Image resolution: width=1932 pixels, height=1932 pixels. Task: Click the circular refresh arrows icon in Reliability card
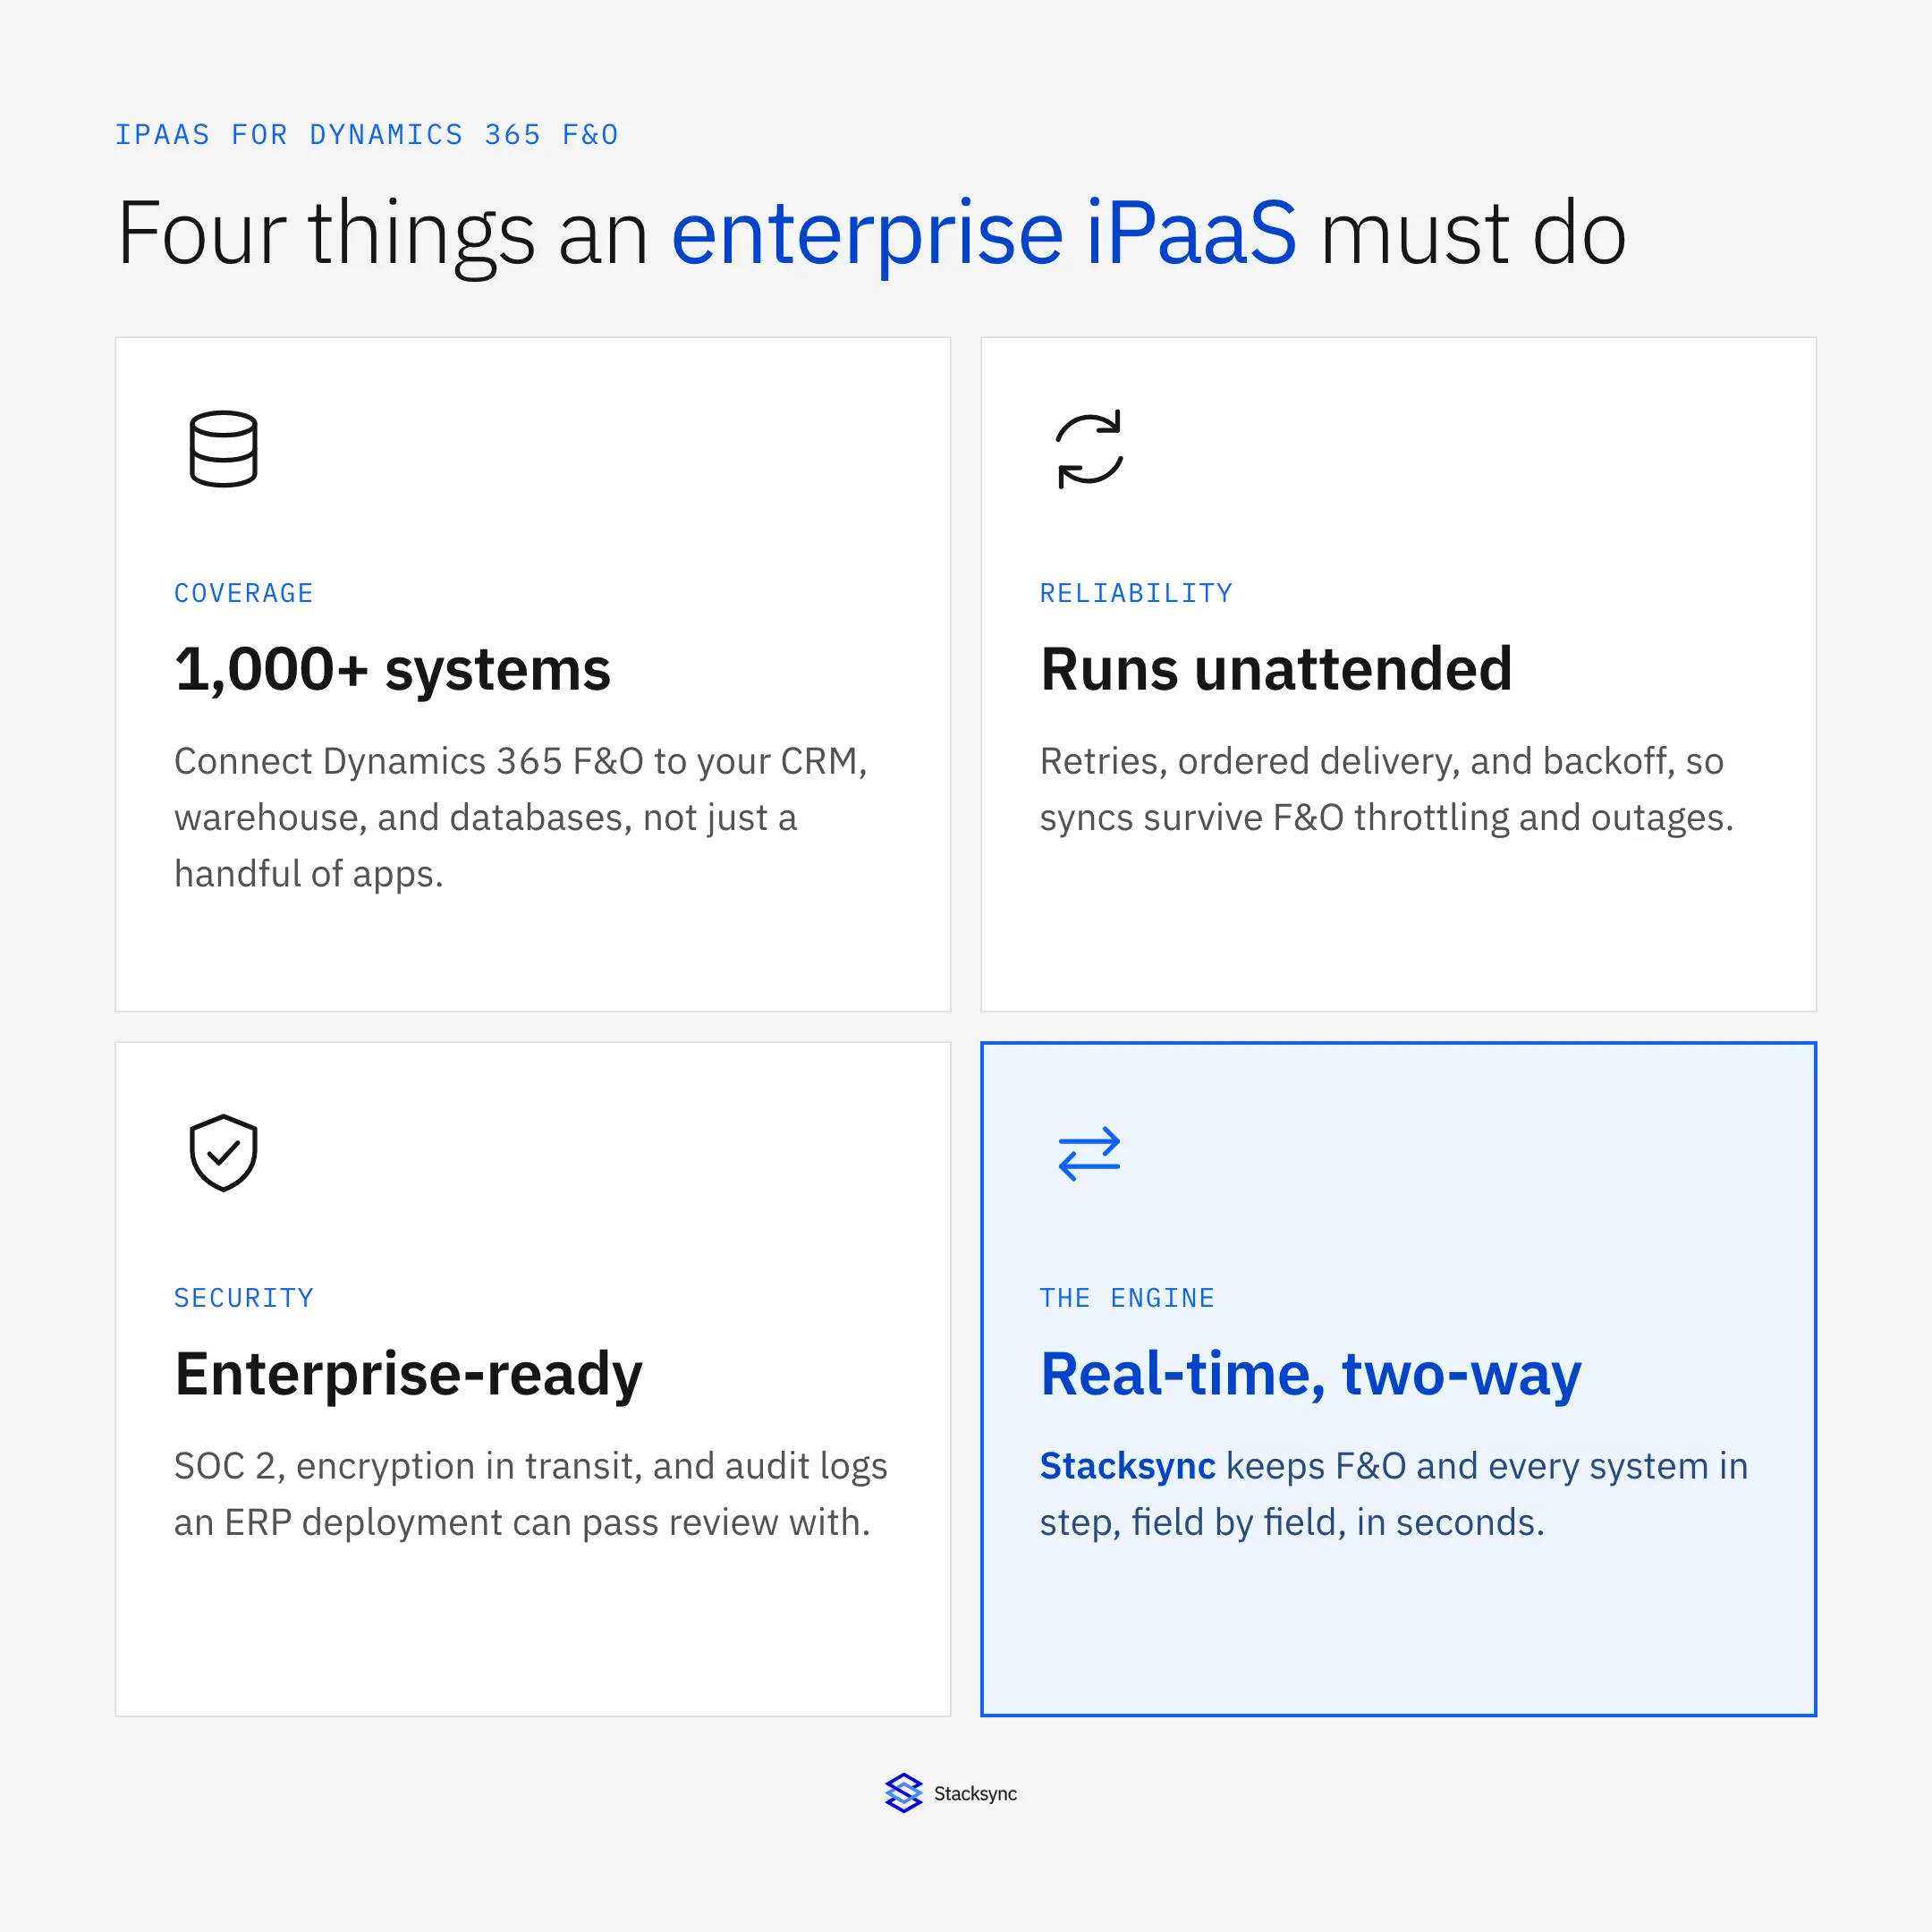tap(1089, 449)
